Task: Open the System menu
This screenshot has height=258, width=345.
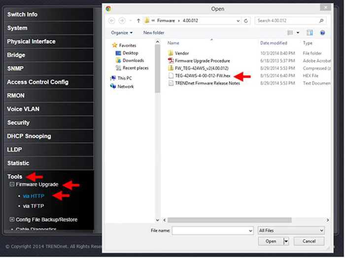Action: click(x=49, y=28)
